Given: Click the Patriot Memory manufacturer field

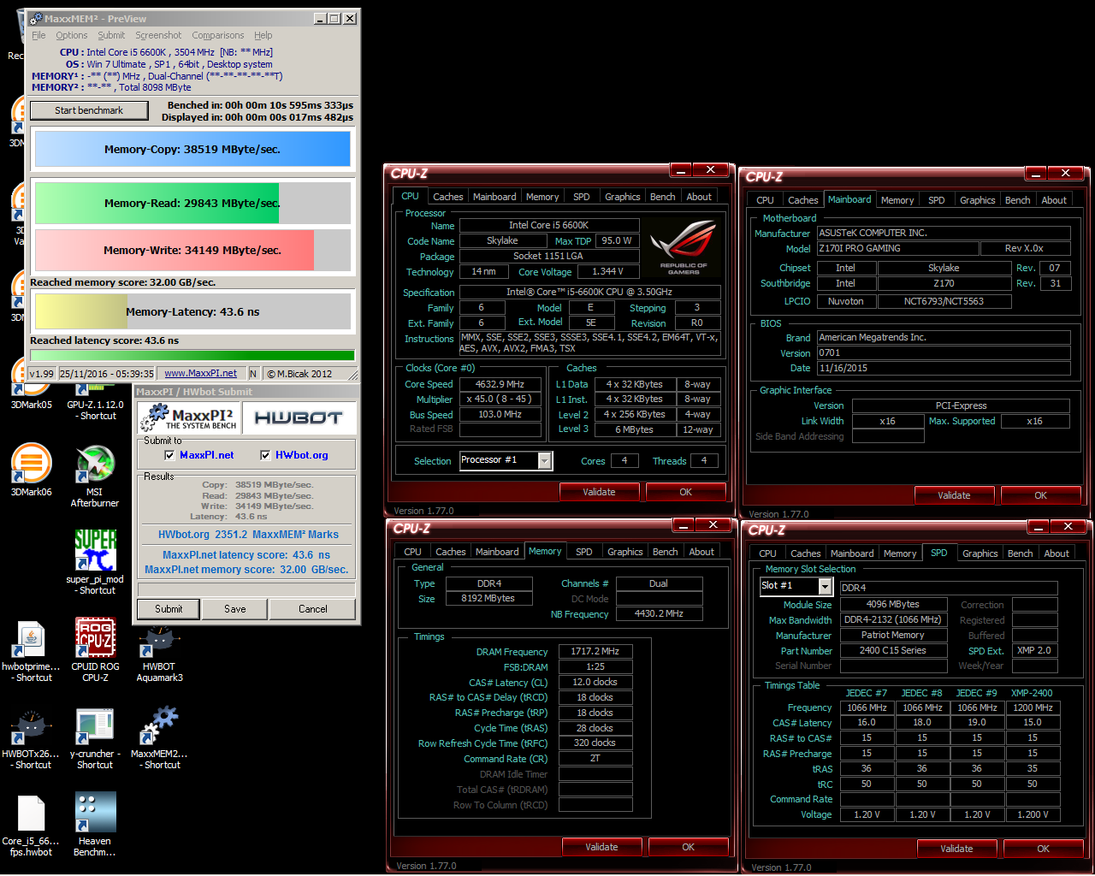Looking at the screenshot, I should (893, 635).
